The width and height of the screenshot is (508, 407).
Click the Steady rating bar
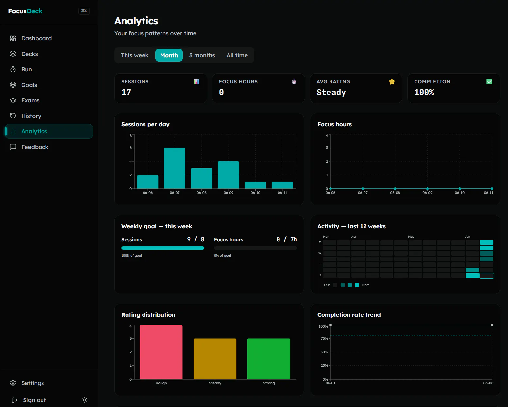click(215, 359)
